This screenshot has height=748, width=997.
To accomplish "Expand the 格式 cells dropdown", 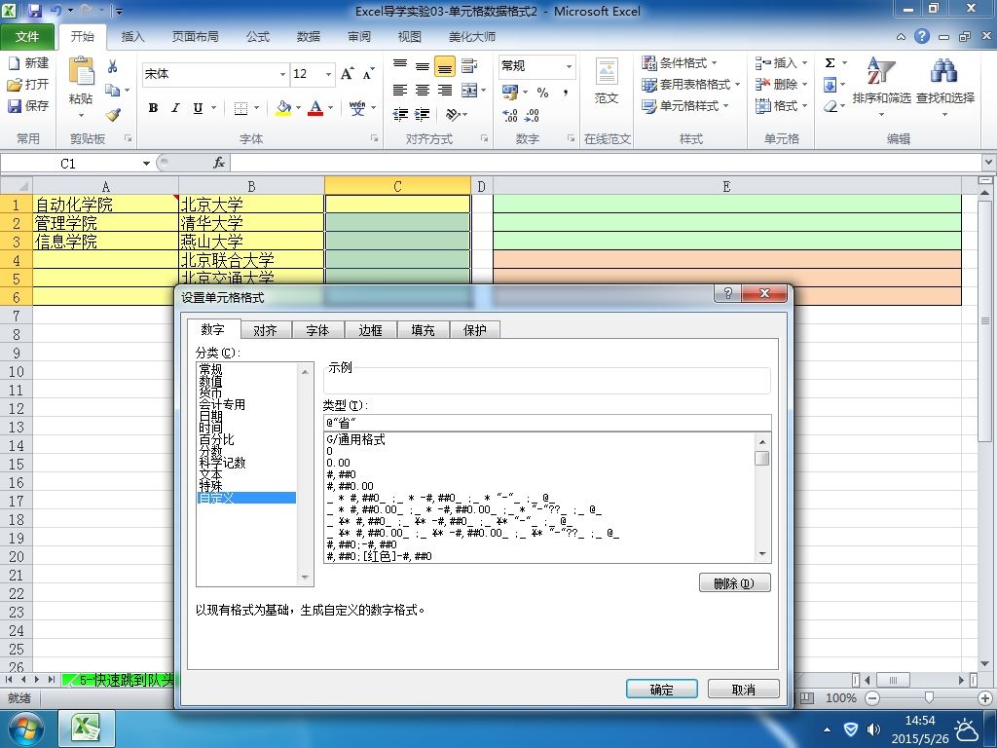I will pos(804,105).
